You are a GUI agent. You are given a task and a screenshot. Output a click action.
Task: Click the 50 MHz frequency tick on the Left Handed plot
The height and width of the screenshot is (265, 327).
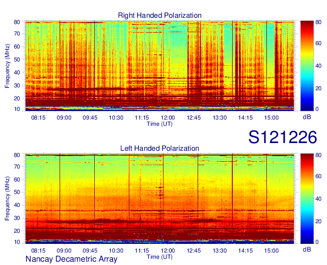coord(17,192)
